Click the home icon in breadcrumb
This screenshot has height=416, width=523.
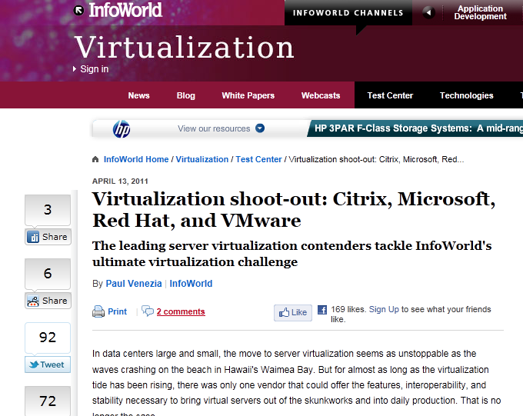[95, 159]
